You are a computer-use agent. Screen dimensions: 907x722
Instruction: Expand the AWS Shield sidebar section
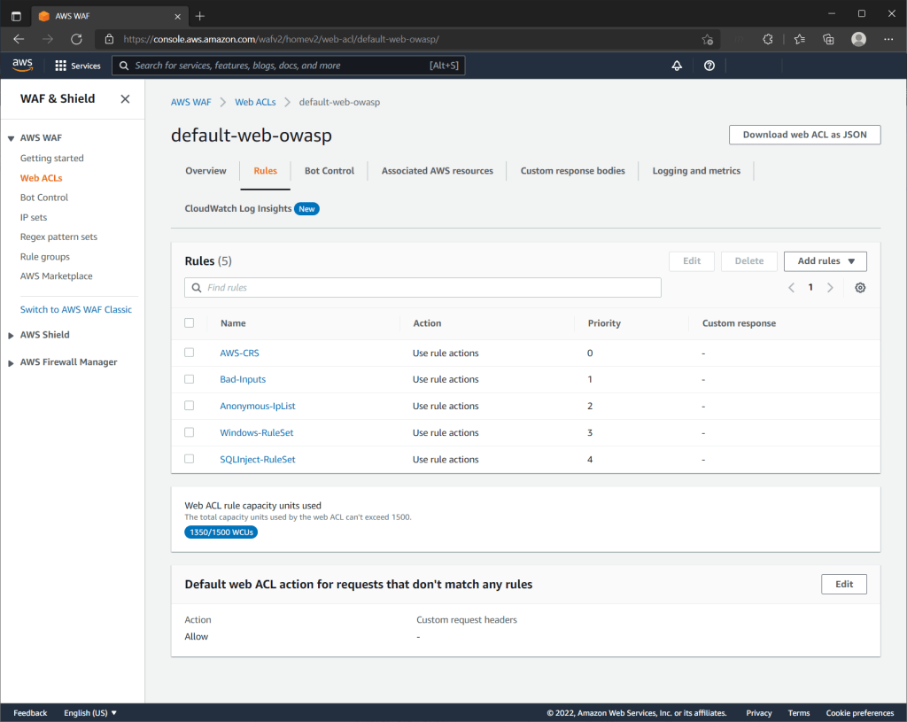pyautogui.click(x=44, y=335)
